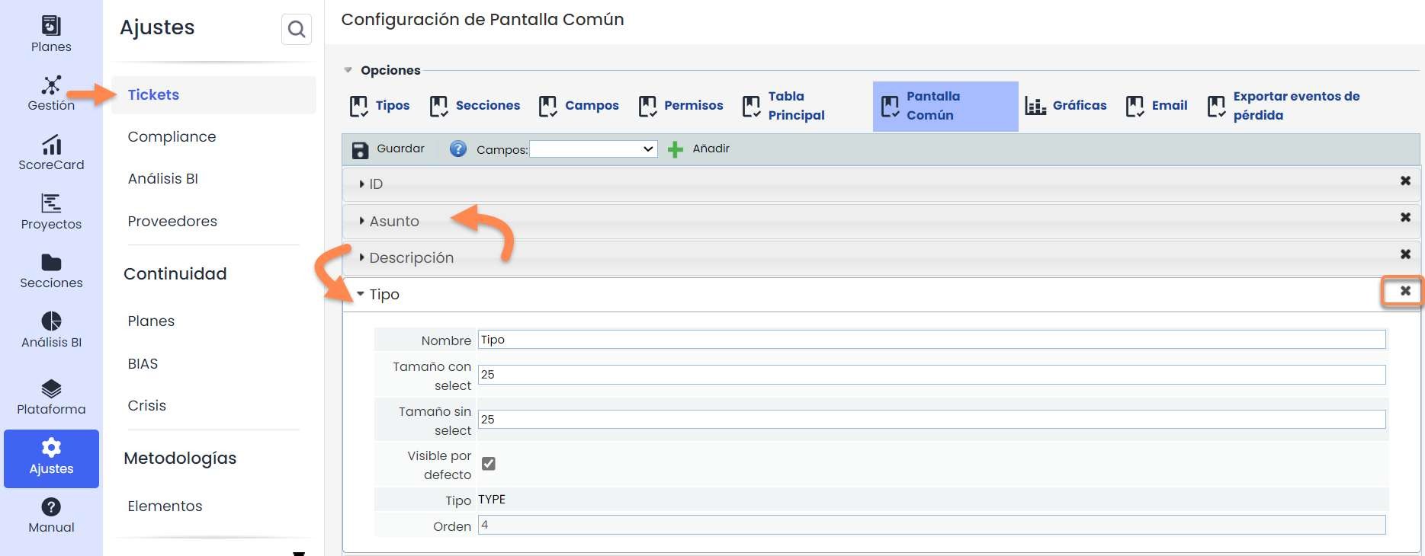Screen dimensions: 1425x556
Task: Delete the Tipo field with X
Action: (x=1405, y=291)
